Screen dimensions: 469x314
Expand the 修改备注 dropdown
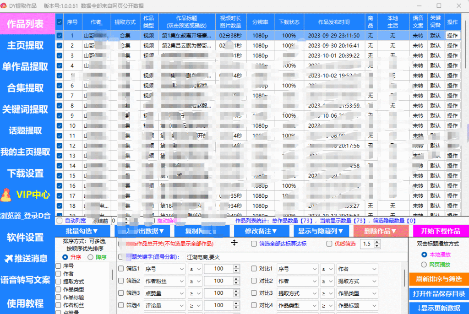(261, 231)
